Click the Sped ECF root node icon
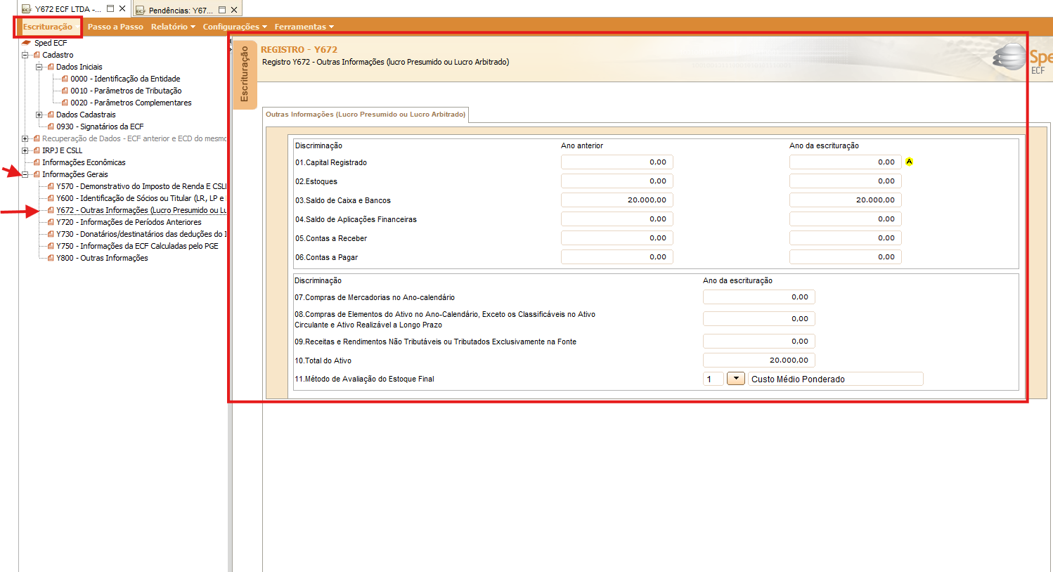1053x572 pixels. (27, 43)
